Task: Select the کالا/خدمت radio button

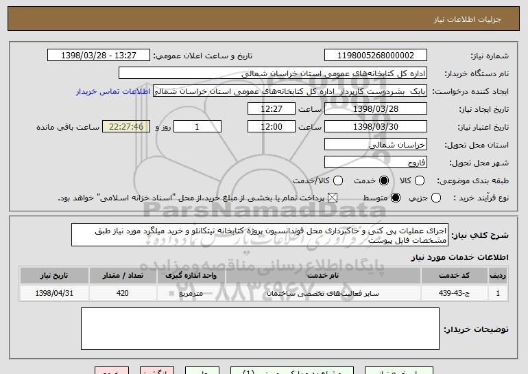Action: 338,180
